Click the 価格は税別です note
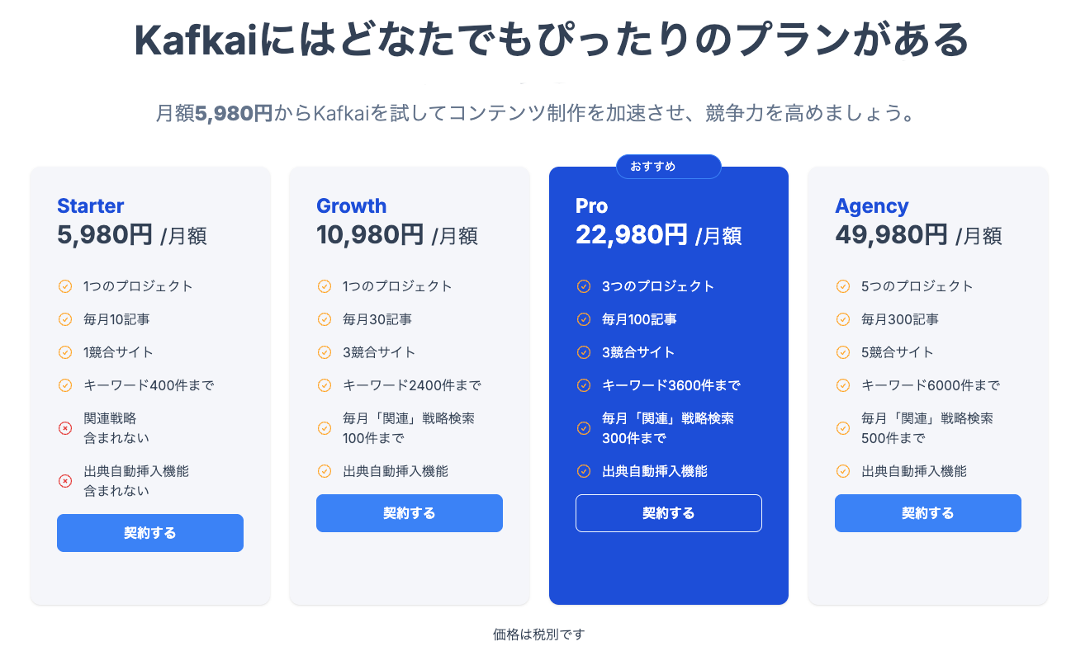This screenshot has height=651, width=1090. 539,634
